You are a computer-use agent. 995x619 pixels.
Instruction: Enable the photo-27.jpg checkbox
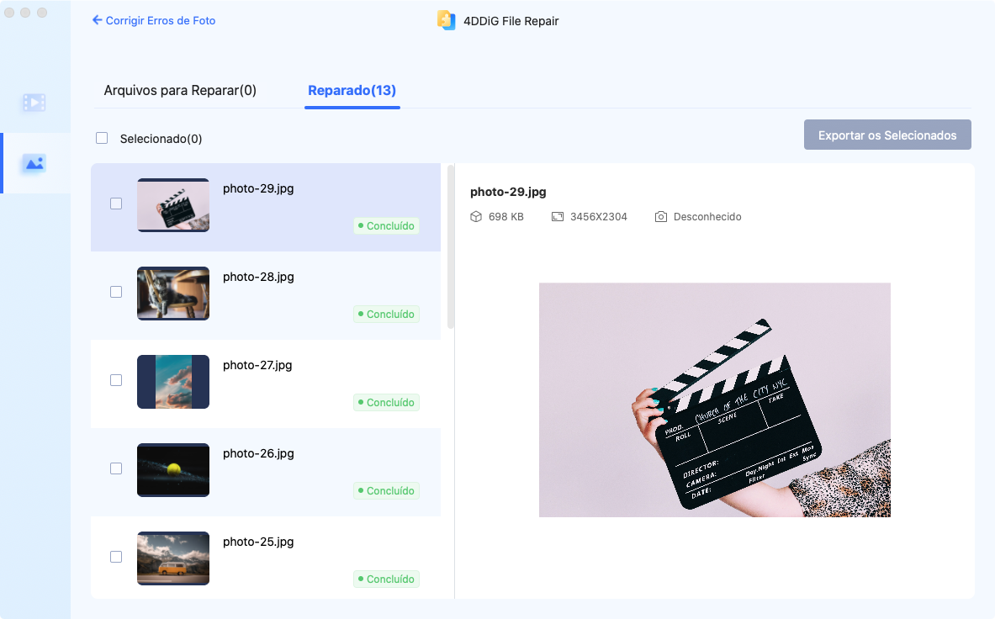116,380
